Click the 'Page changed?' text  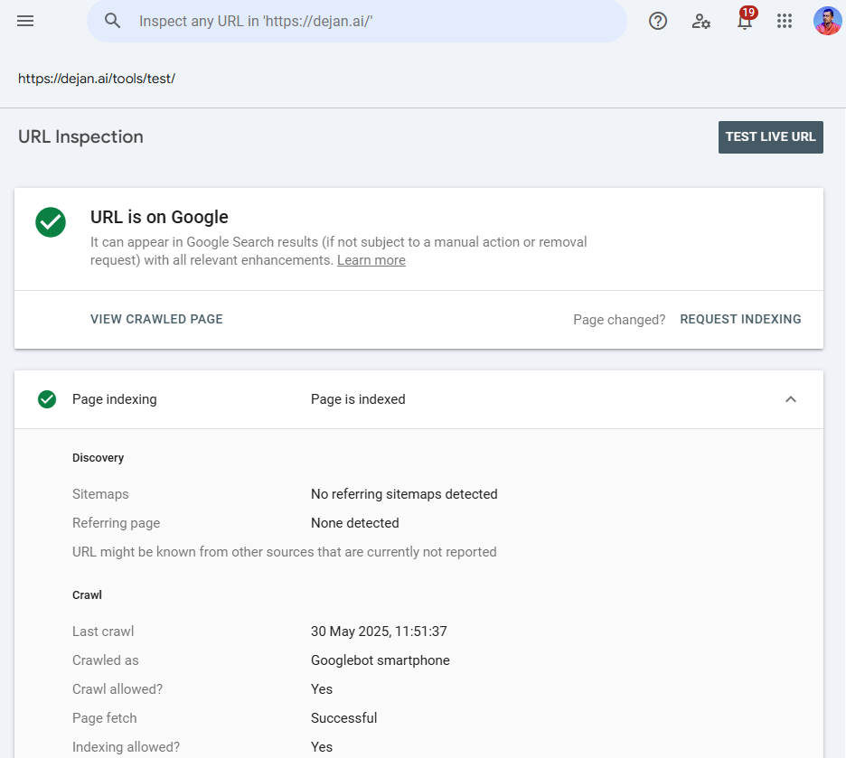pyautogui.click(x=619, y=320)
